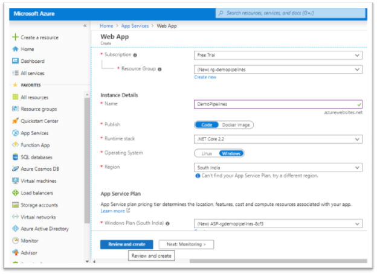The image size is (377, 274).
Task: Click the Function App lightning icon
Action: point(15,145)
